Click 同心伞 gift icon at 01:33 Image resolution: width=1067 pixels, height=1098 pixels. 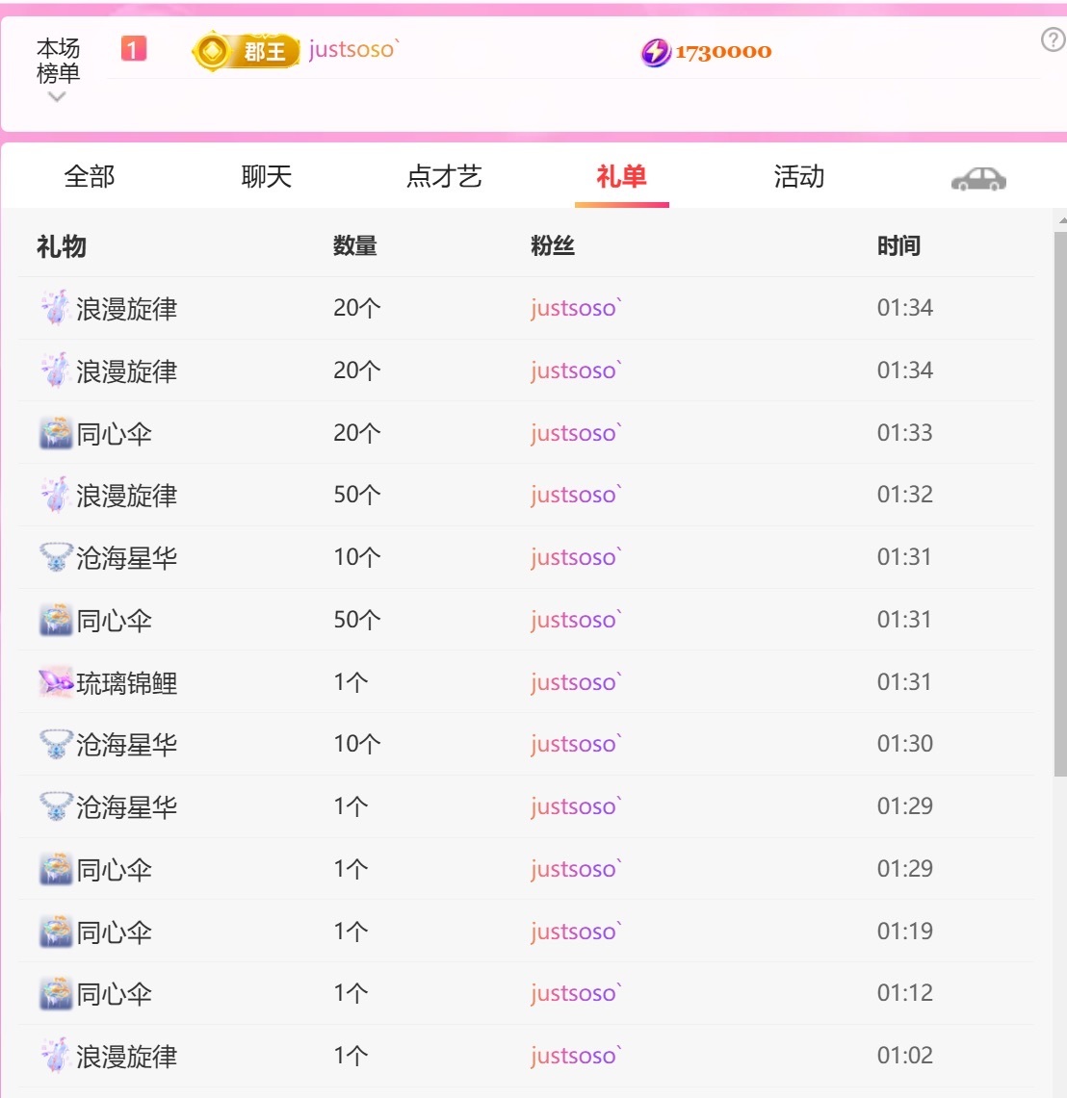(55, 433)
